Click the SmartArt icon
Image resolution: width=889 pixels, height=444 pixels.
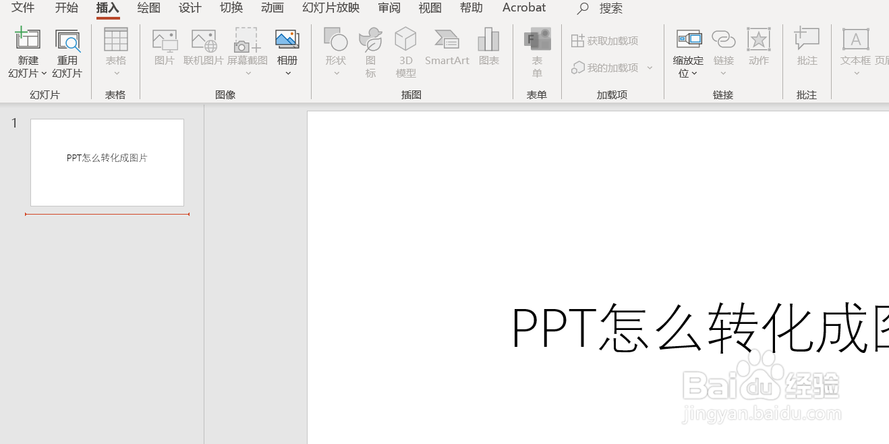point(447,40)
